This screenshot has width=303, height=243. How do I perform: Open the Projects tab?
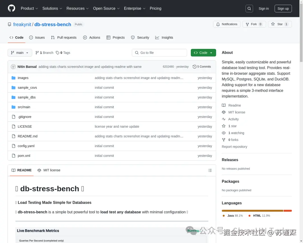[x=116, y=38]
